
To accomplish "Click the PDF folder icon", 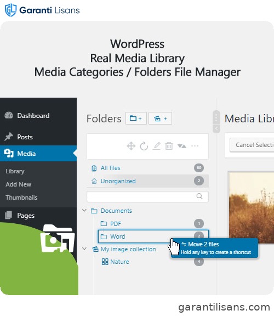I will (104, 223).
